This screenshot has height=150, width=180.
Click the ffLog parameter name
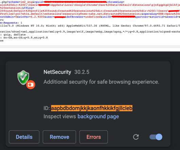point(29,8)
